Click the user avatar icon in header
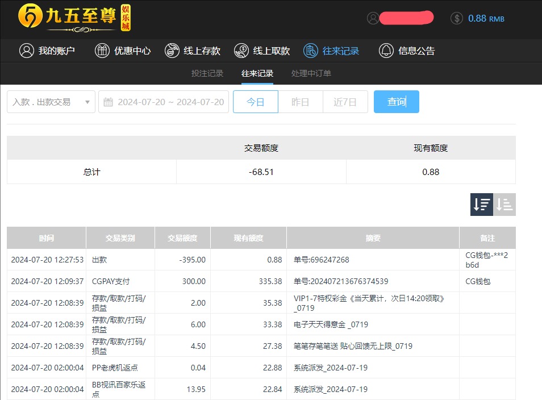 pos(373,18)
